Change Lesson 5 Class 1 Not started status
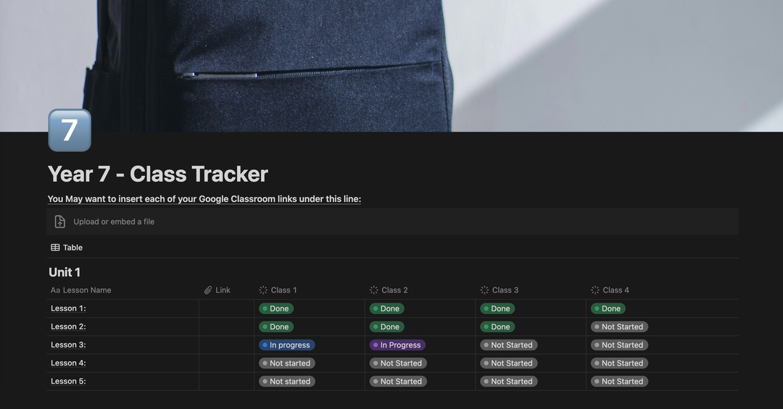 coord(287,381)
